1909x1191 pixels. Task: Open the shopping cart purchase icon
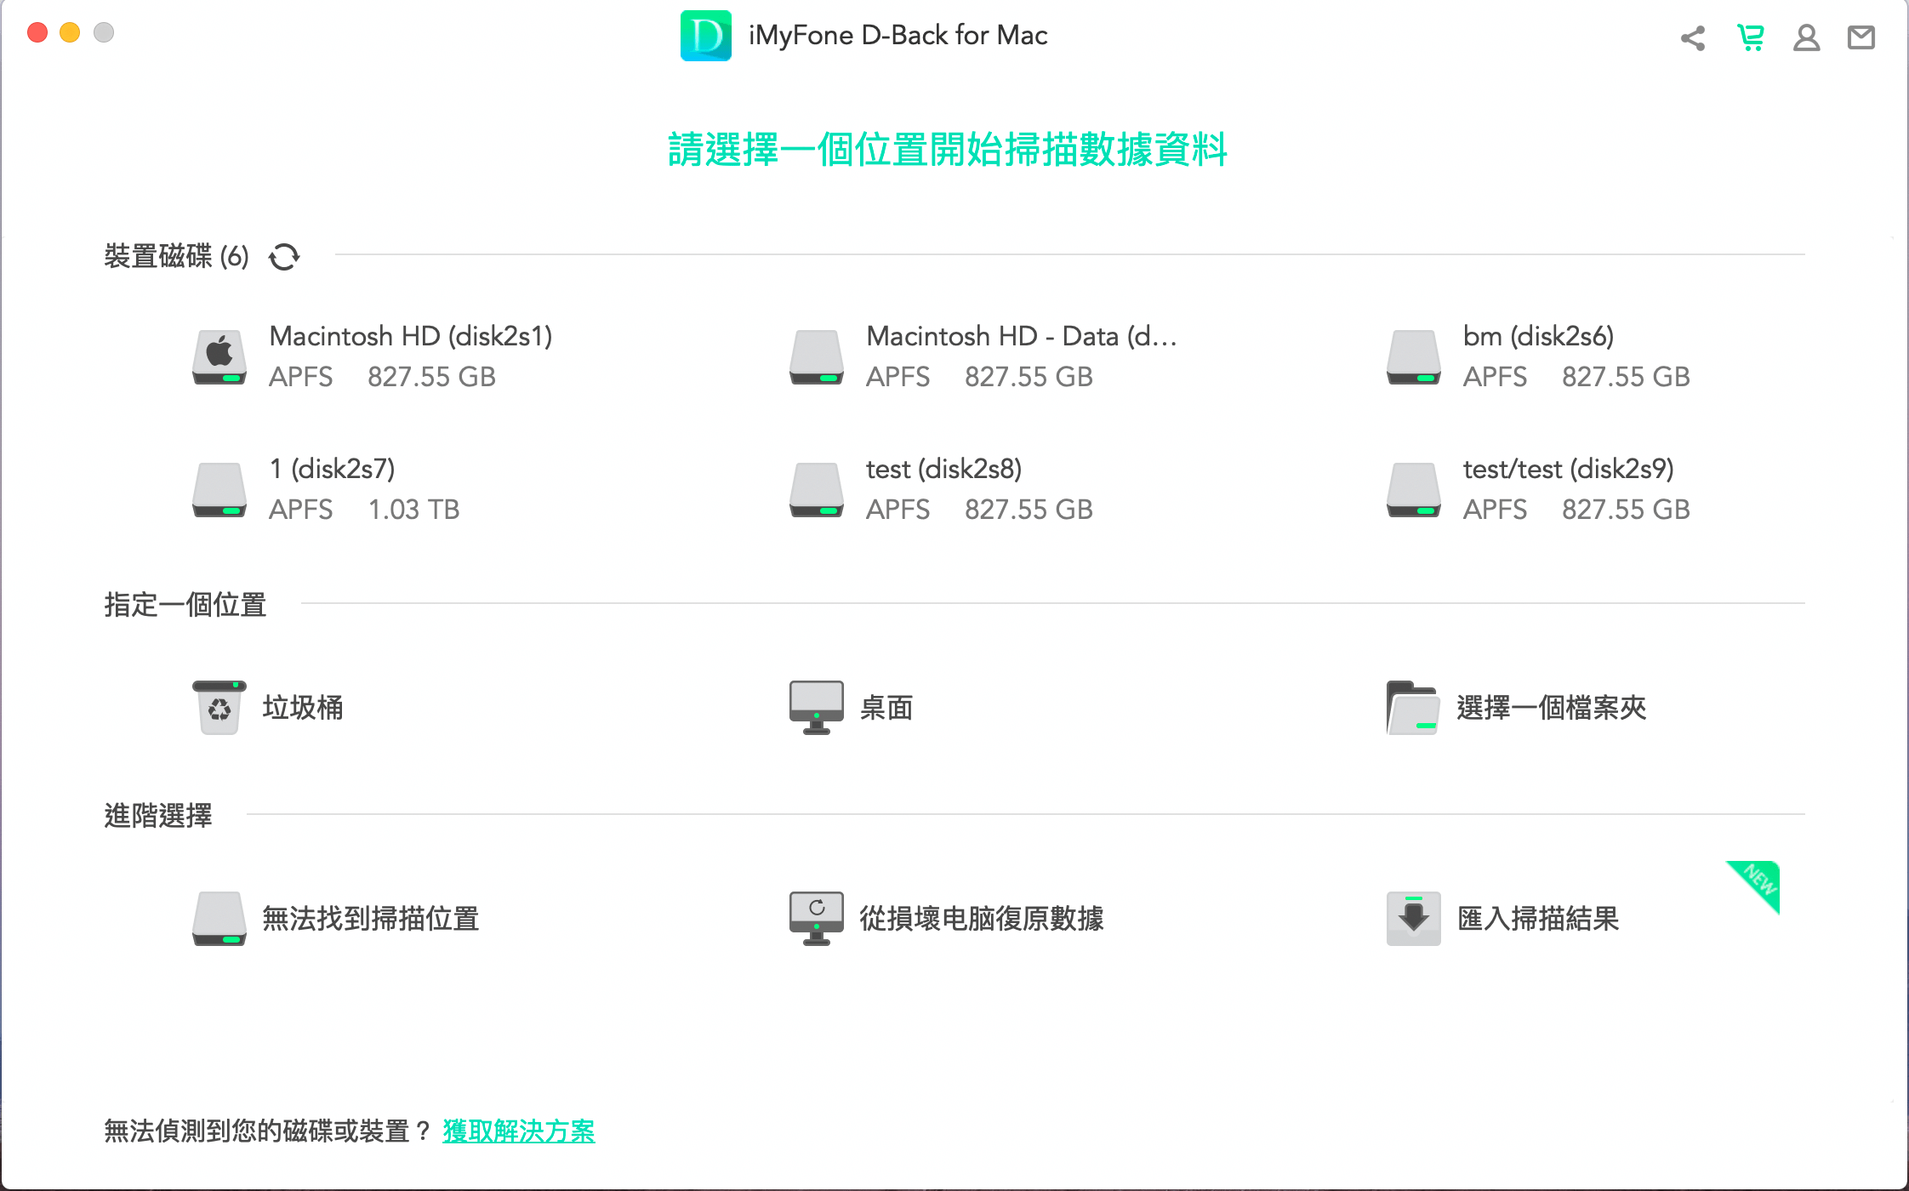[x=1748, y=37]
